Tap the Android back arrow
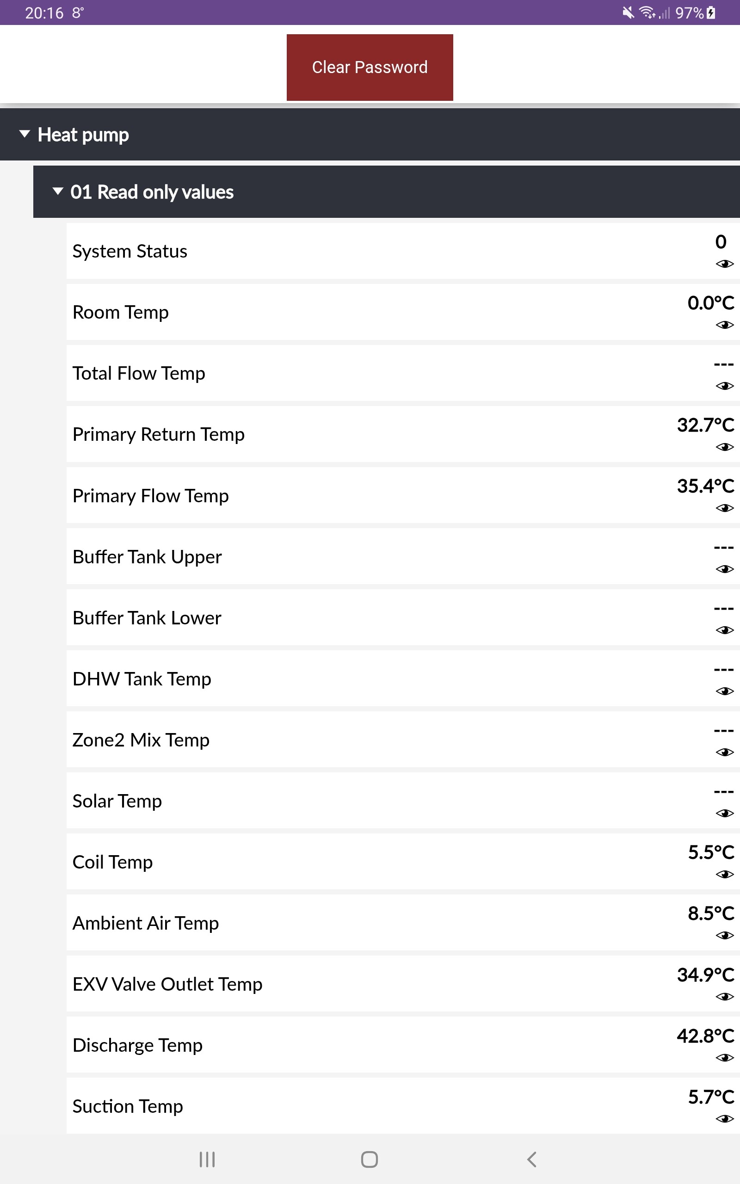The image size is (740, 1184). point(532,1159)
